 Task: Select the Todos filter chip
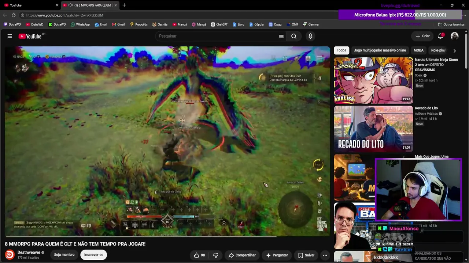point(341,50)
